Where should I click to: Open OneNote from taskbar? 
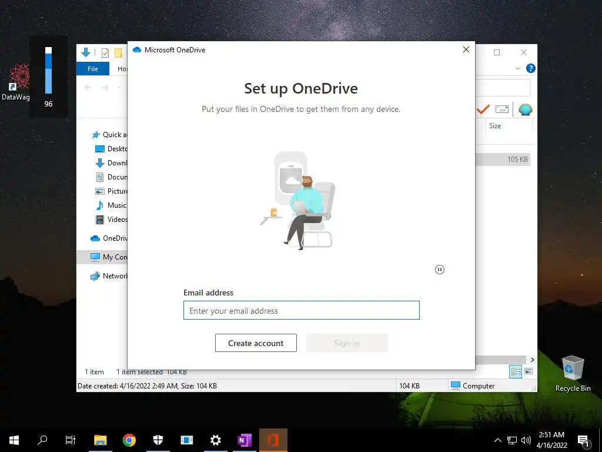pos(245,440)
